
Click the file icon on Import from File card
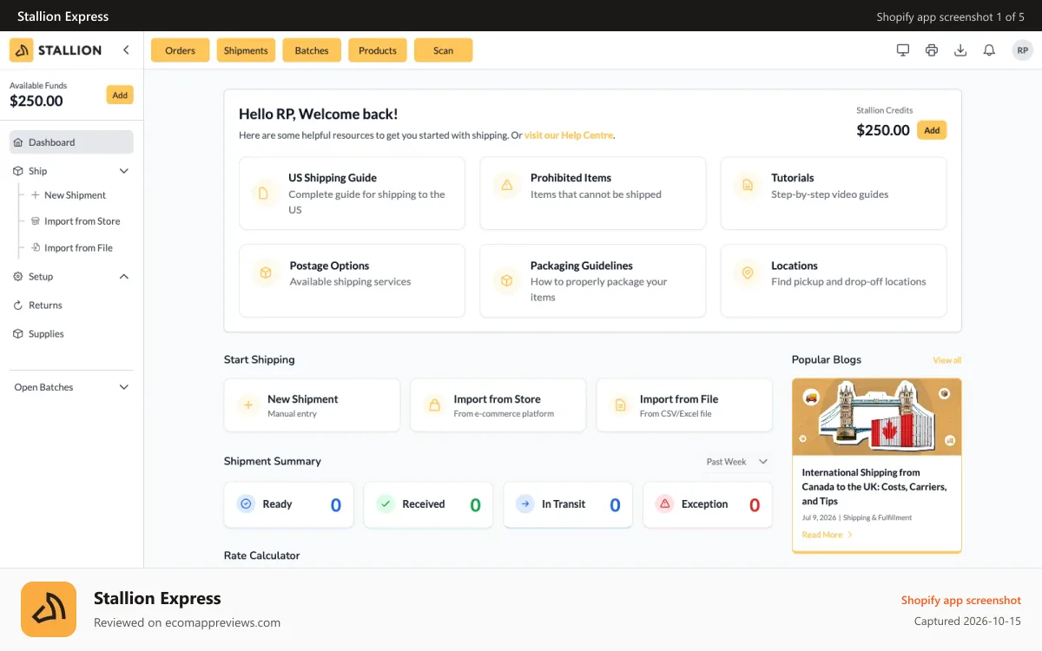[x=620, y=405]
